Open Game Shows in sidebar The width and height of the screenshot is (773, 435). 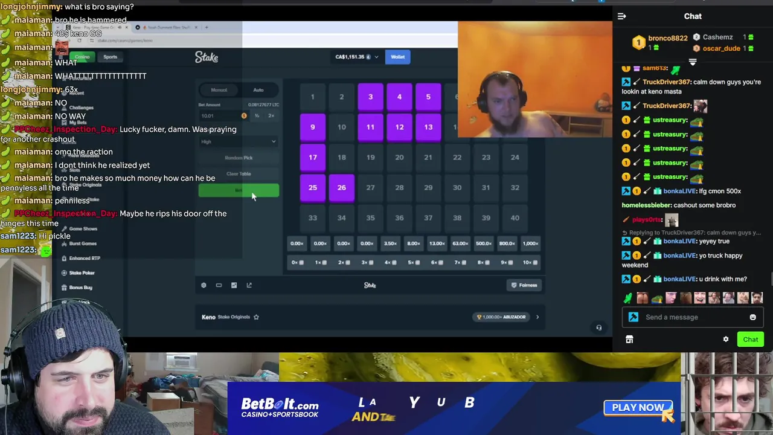83,229
